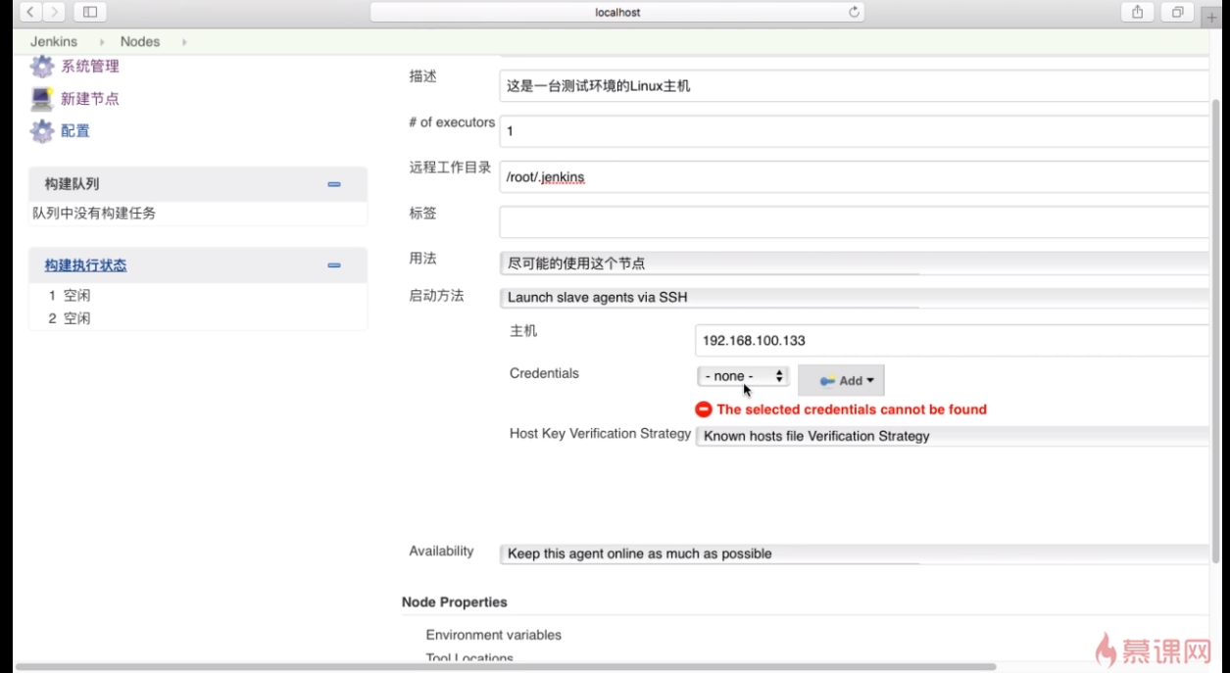This screenshot has width=1230, height=673.
Task: Show all tabs overview
Action: tap(1177, 12)
